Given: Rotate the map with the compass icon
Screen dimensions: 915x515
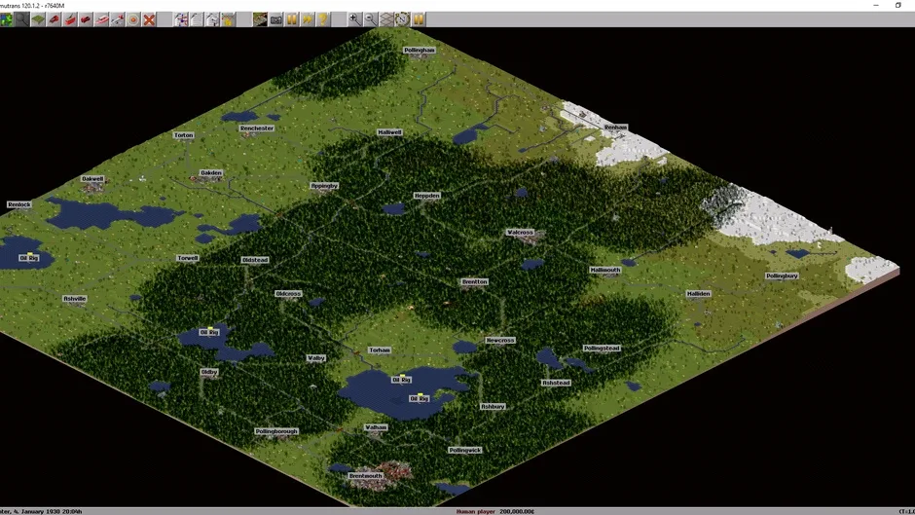Looking at the screenshot, I should click(x=401, y=19).
